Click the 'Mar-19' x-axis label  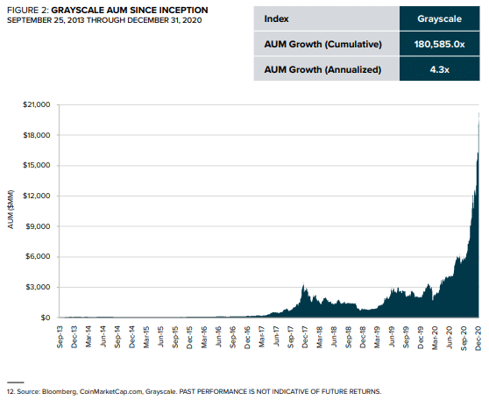[377, 337]
